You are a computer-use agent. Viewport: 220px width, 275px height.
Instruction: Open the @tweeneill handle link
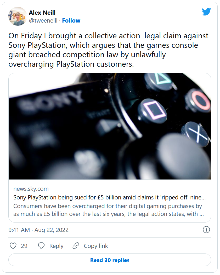click(x=43, y=20)
